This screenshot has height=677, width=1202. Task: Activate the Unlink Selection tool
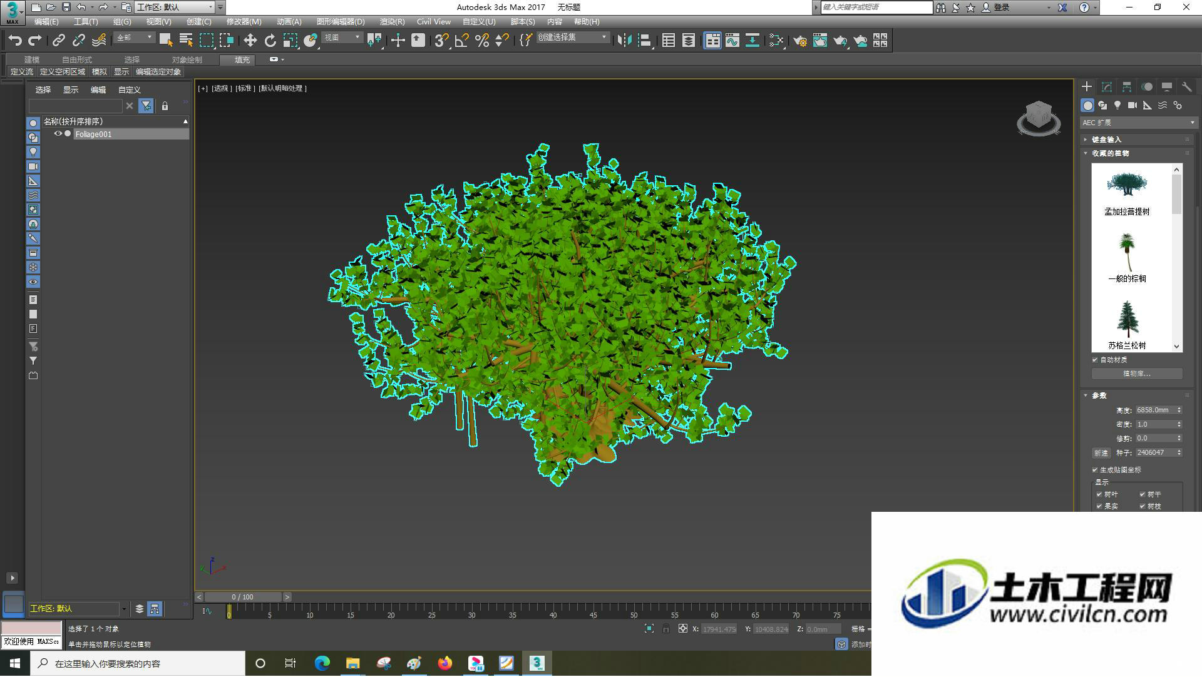(78, 41)
